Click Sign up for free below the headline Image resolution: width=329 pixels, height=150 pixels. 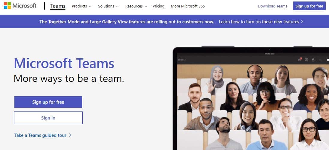48,102
